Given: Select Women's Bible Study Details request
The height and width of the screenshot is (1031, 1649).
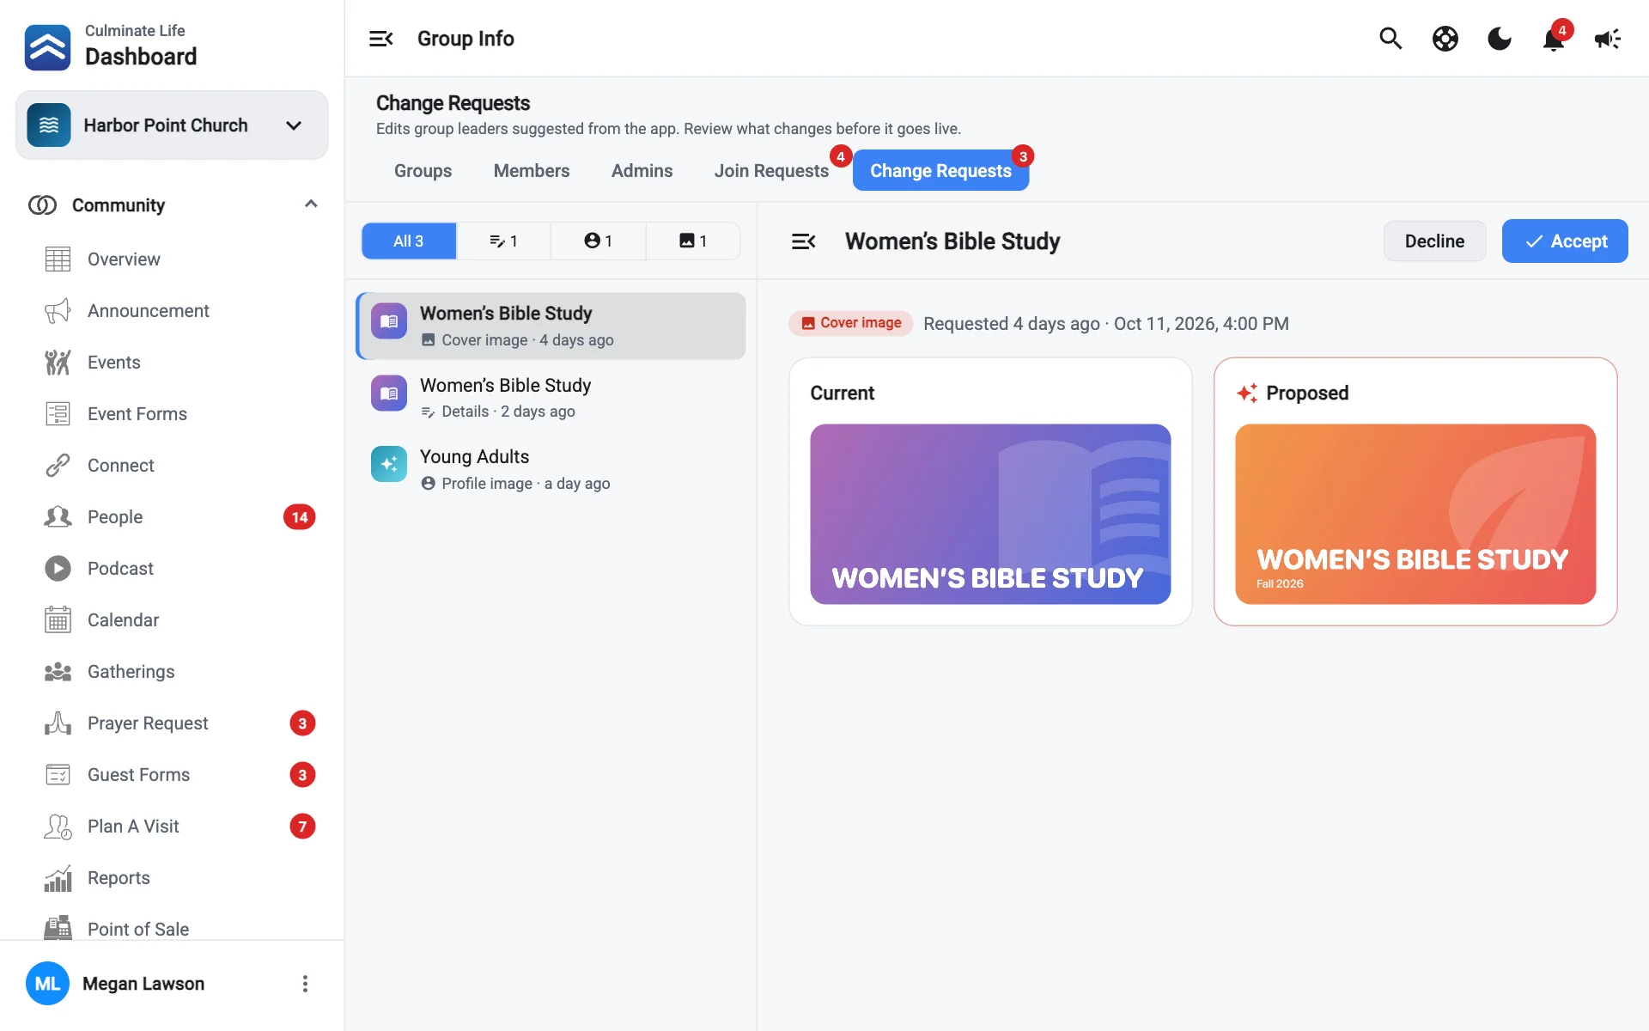Looking at the screenshot, I should 551,398.
